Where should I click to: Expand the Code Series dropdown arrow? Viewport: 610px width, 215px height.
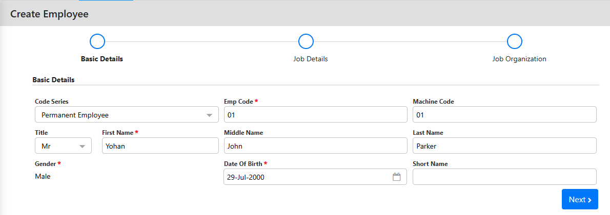tap(209, 115)
